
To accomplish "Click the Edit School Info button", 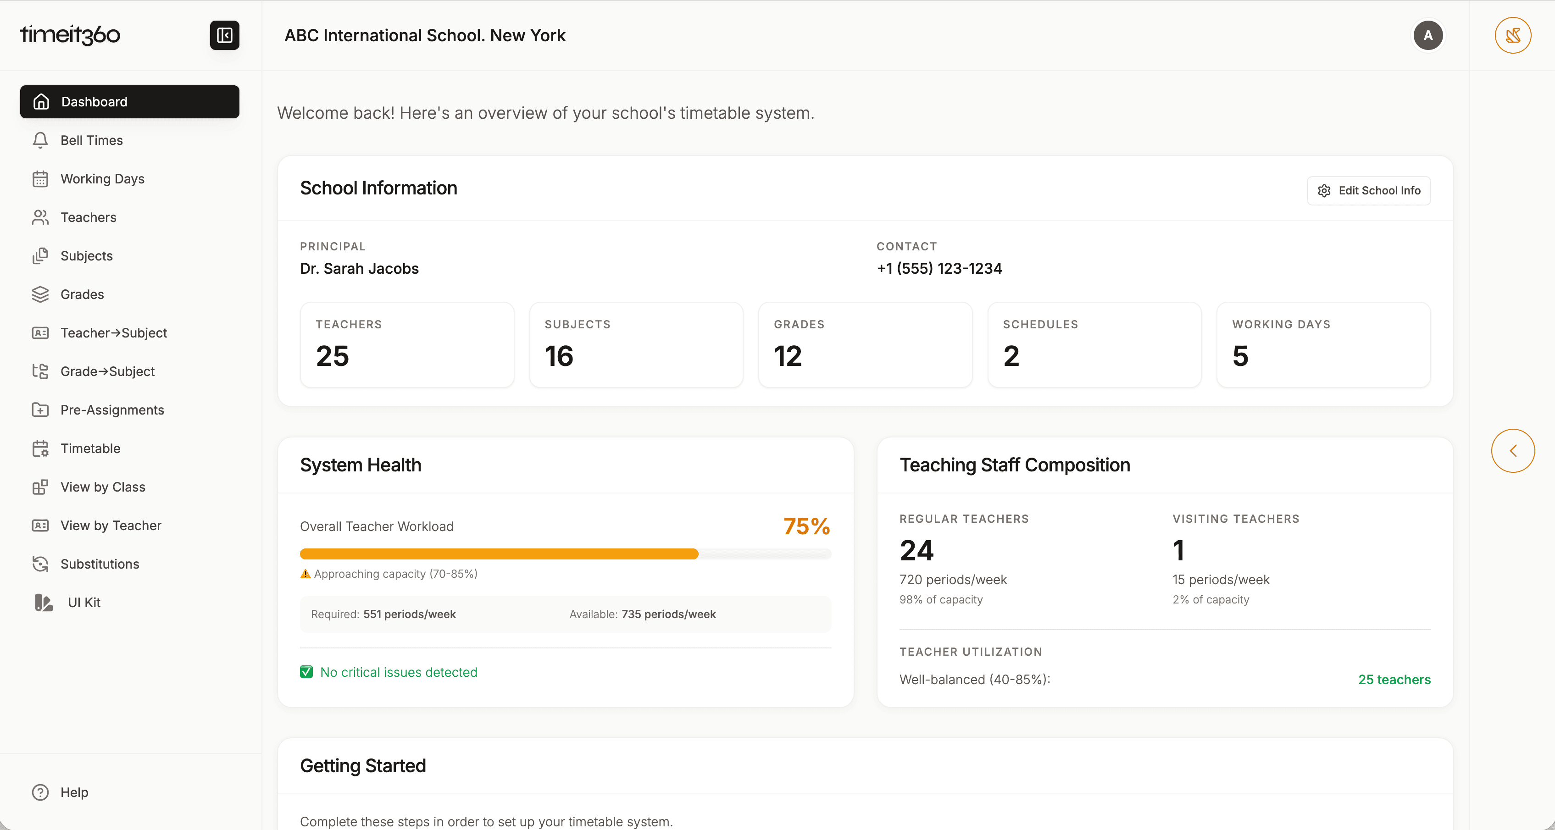I will pos(1368,191).
